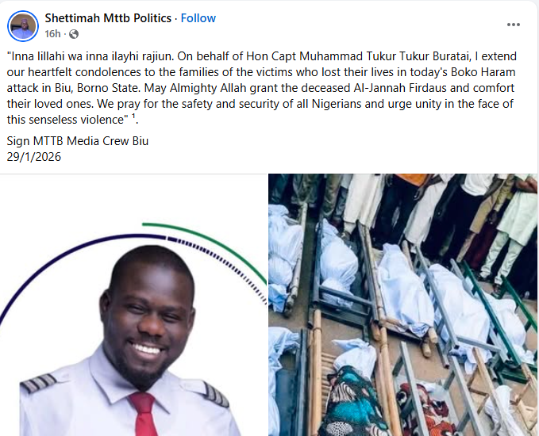
Task: Click the superscript footnote 1 after the quote
Action: click(x=133, y=116)
